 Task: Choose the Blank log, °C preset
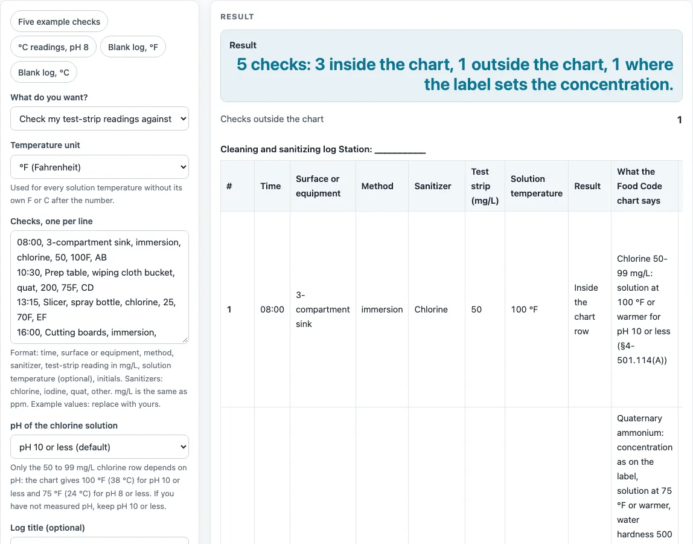(x=43, y=73)
